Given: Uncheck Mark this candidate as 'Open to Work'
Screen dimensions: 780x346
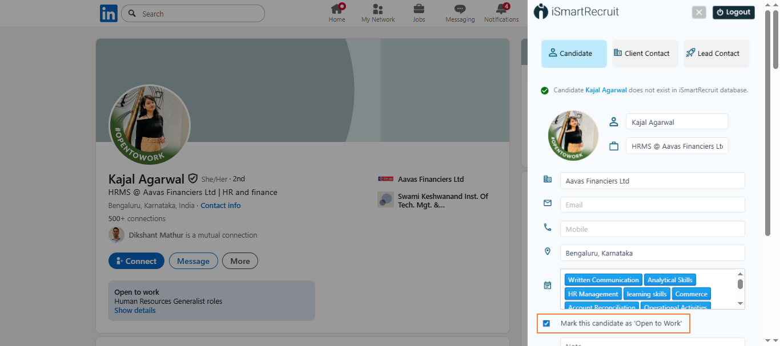Looking at the screenshot, I should coord(546,324).
